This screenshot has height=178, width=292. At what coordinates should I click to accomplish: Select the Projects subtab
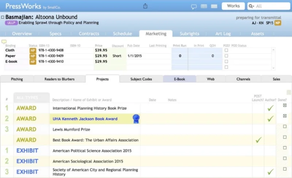click(x=103, y=79)
